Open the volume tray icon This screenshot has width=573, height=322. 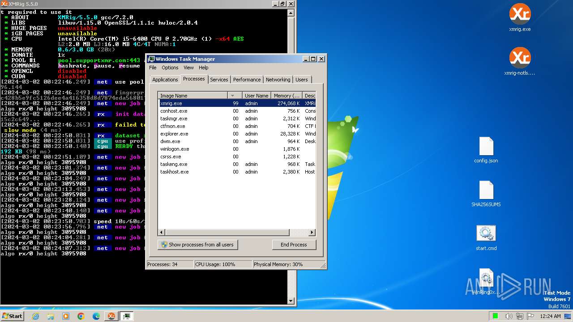(509, 316)
